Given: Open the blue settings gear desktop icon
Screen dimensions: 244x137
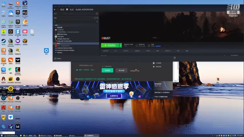Looking at the screenshot, I should (x=46, y=51).
